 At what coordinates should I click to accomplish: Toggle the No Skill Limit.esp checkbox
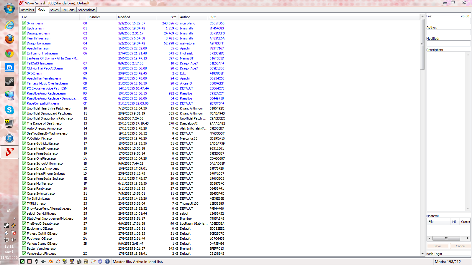point(24,198)
